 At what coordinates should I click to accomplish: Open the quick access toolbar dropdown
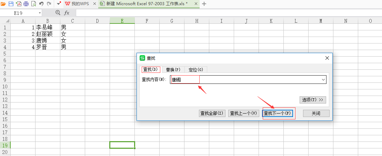(x=59, y=4)
